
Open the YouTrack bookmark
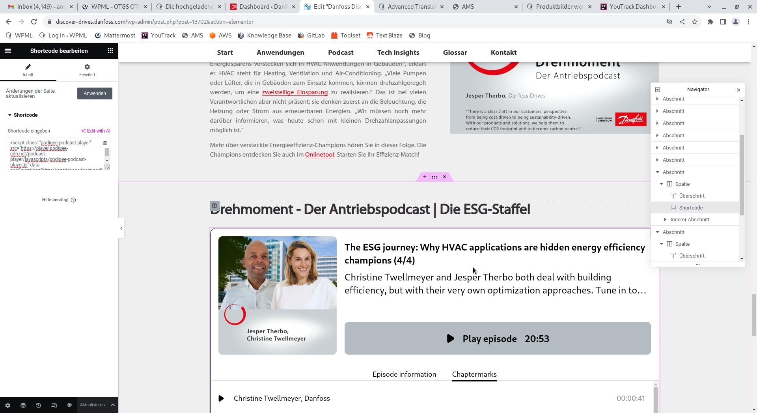point(158,36)
